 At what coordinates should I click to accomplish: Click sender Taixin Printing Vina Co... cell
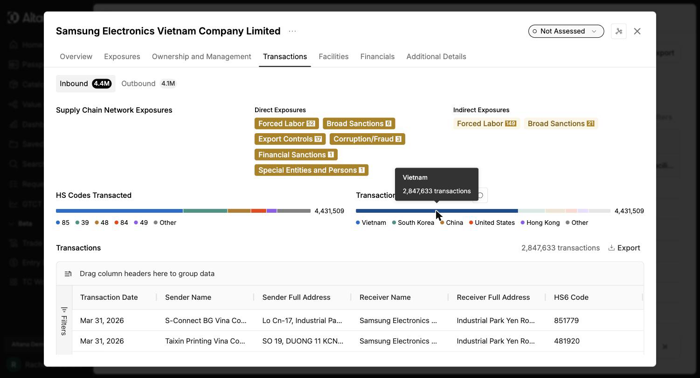(x=205, y=341)
